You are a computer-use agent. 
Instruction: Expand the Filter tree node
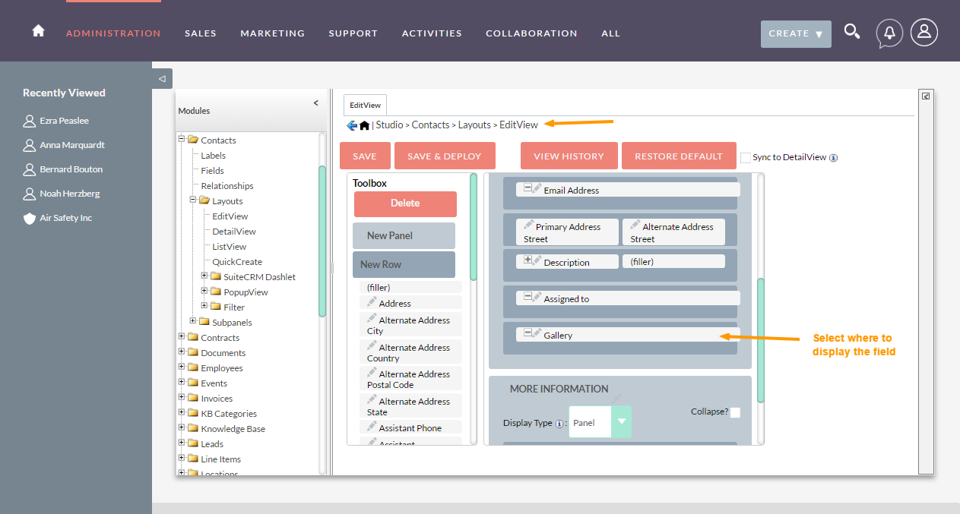click(204, 306)
